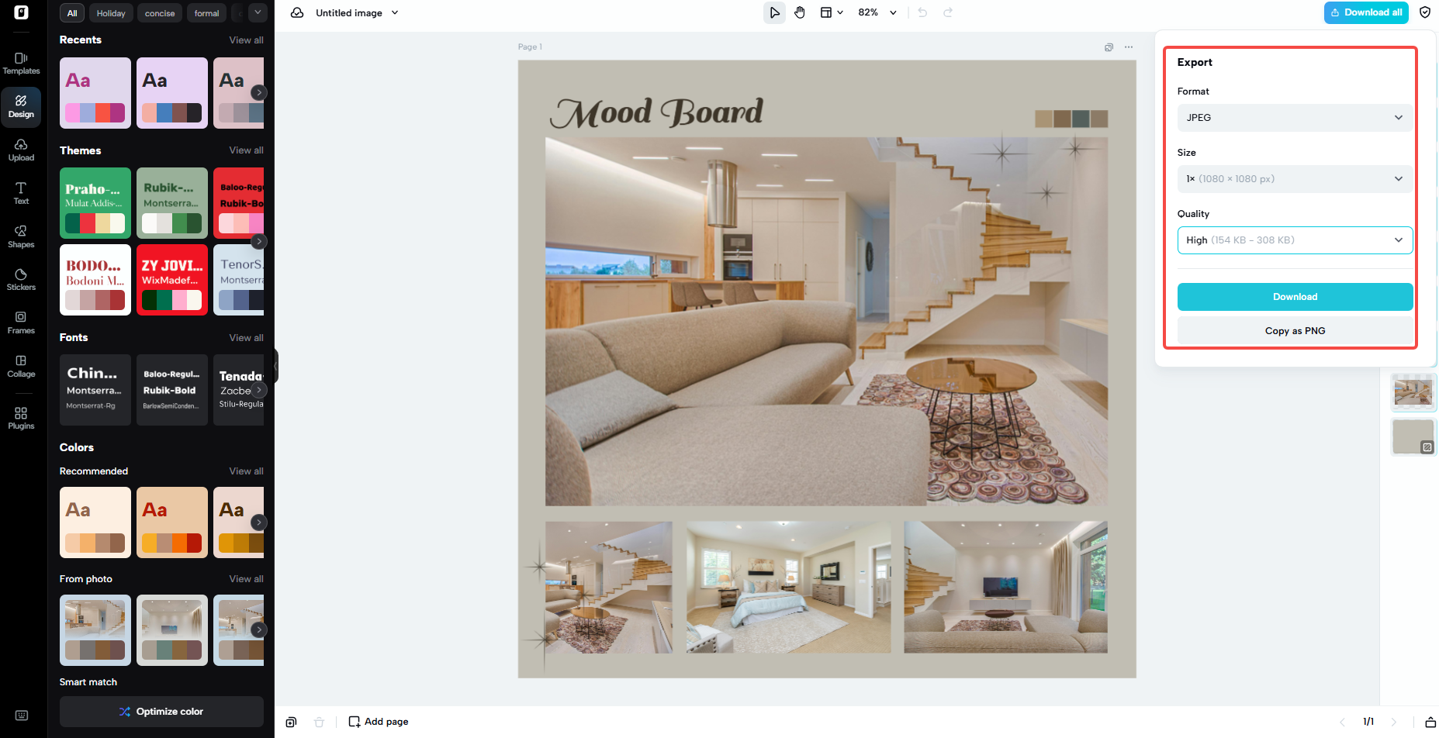
Task: Click View all next to Fonts
Action: pyautogui.click(x=246, y=338)
